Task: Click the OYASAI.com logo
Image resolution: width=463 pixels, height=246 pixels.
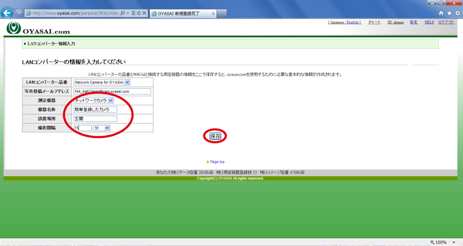Action: point(38,28)
